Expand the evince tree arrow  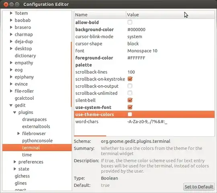[x=11, y=84]
